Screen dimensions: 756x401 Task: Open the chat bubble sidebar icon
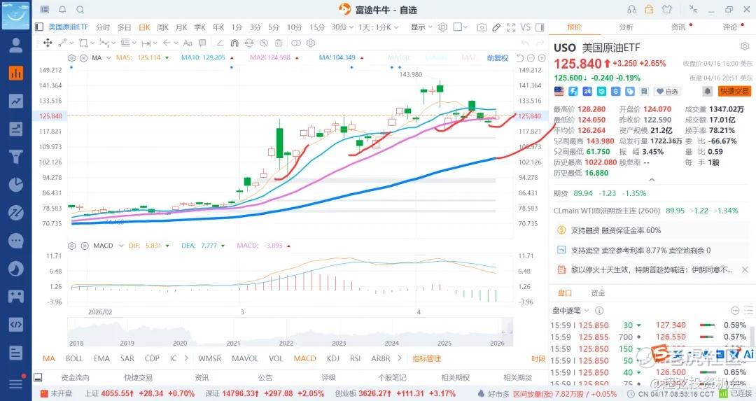click(x=16, y=241)
